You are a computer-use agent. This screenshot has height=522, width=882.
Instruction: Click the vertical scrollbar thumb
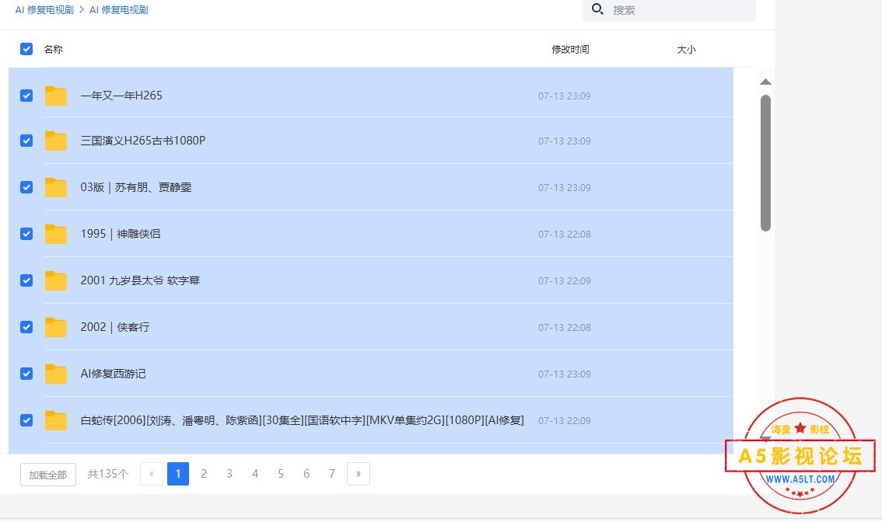tap(765, 163)
